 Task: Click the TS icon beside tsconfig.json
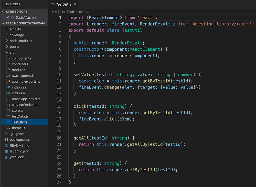click(x=7, y=151)
